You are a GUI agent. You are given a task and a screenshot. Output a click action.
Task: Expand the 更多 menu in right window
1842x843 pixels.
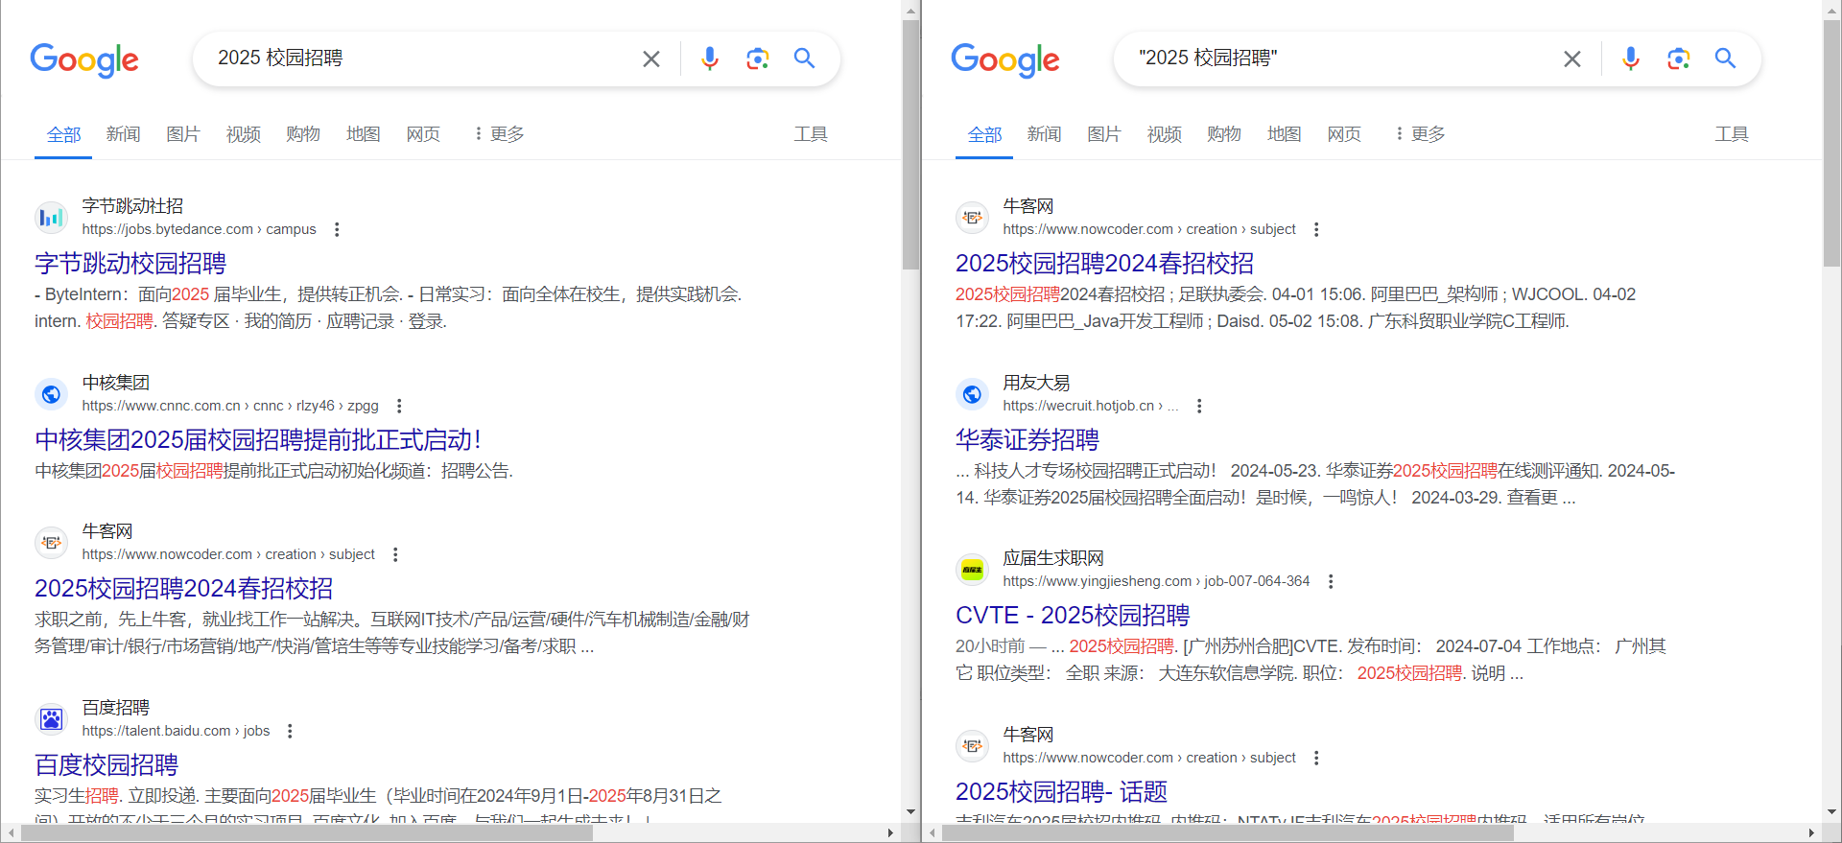[x=1420, y=134]
